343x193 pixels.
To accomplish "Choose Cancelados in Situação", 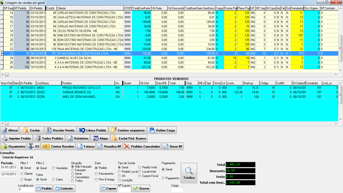I will 73,177.
